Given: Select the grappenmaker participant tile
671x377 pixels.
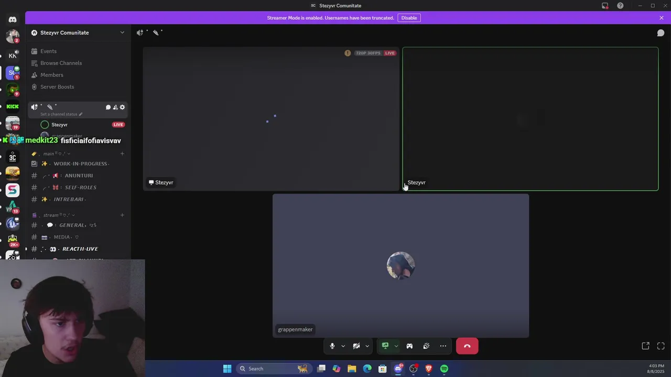Looking at the screenshot, I should click(401, 265).
